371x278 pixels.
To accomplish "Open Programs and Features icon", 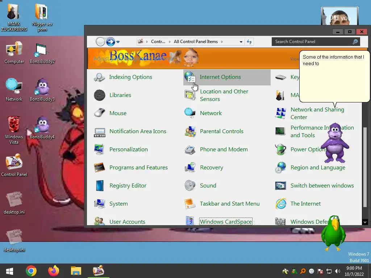I will pyautogui.click(x=99, y=168).
